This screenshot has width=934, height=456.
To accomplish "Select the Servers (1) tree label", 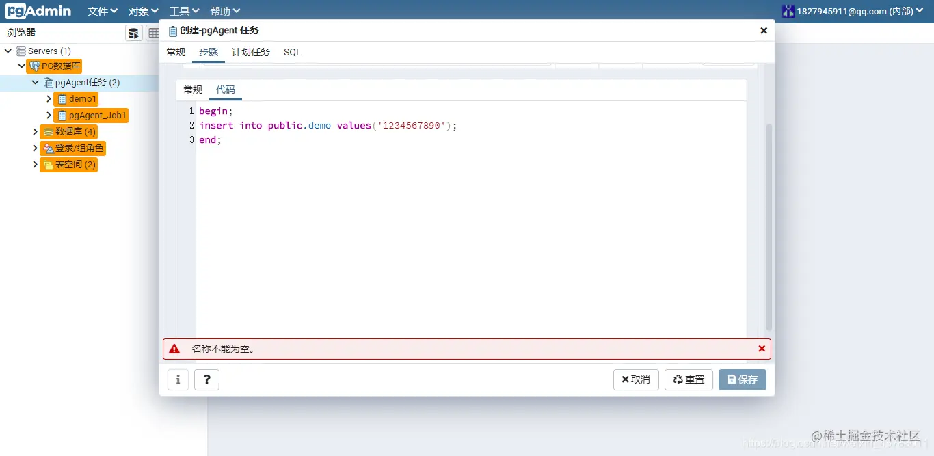I will click(49, 51).
